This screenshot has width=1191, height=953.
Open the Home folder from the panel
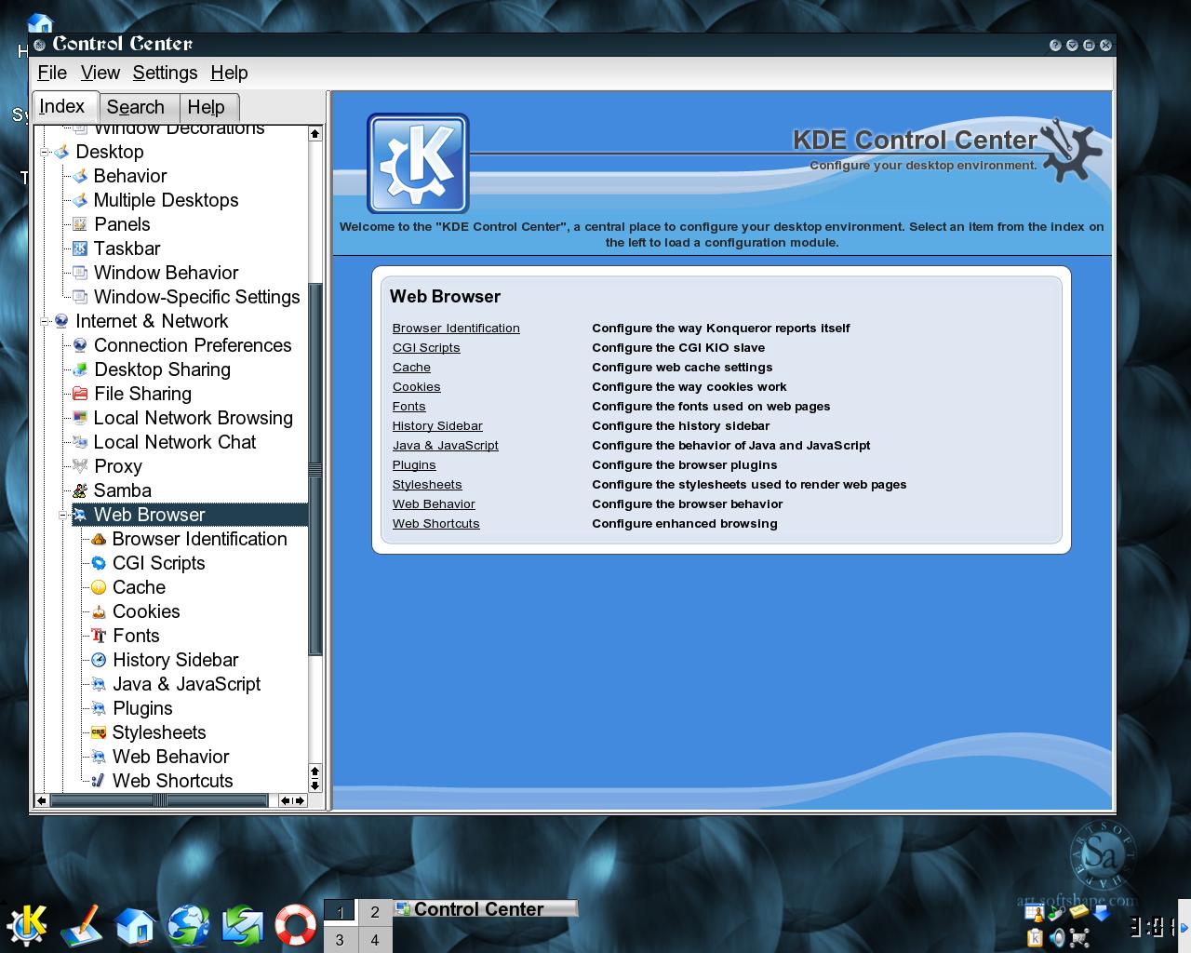coord(135,925)
